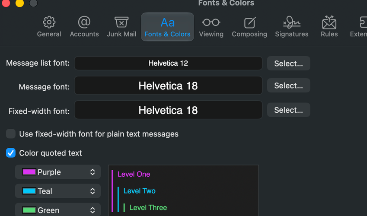The height and width of the screenshot is (216, 367).
Task: Open the Accounts at-sign icon
Action: coord(84,22)
